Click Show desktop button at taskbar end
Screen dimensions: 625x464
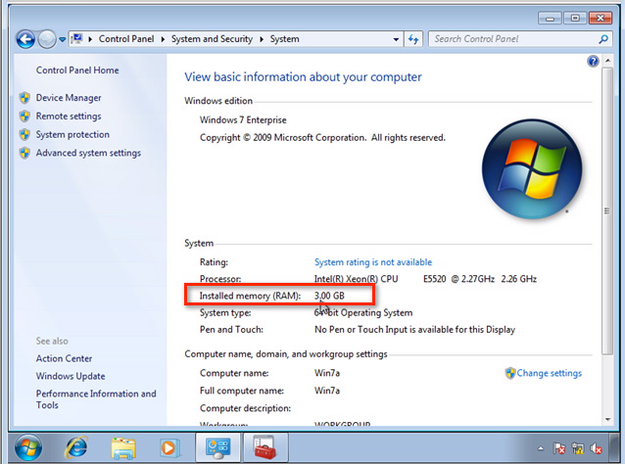pos(614,448)
